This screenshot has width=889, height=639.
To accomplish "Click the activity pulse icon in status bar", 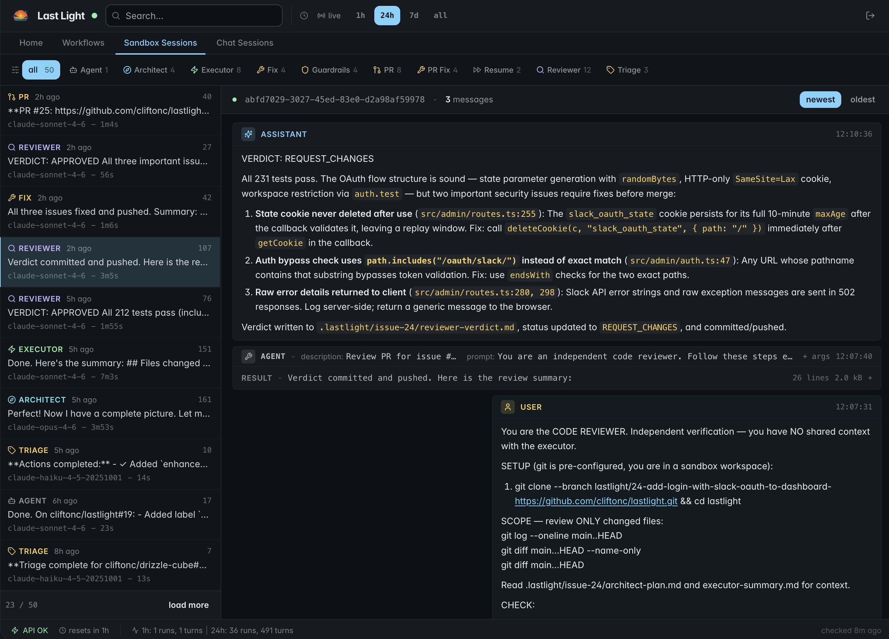I will click(135, 630).
